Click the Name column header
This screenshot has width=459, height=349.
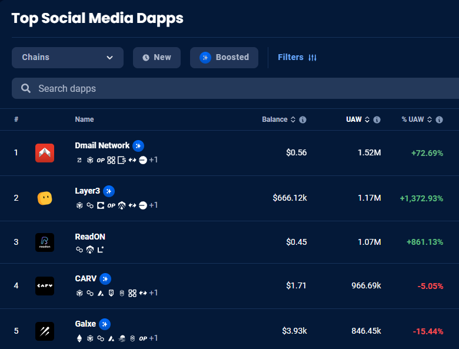click(x=84, y=119)
